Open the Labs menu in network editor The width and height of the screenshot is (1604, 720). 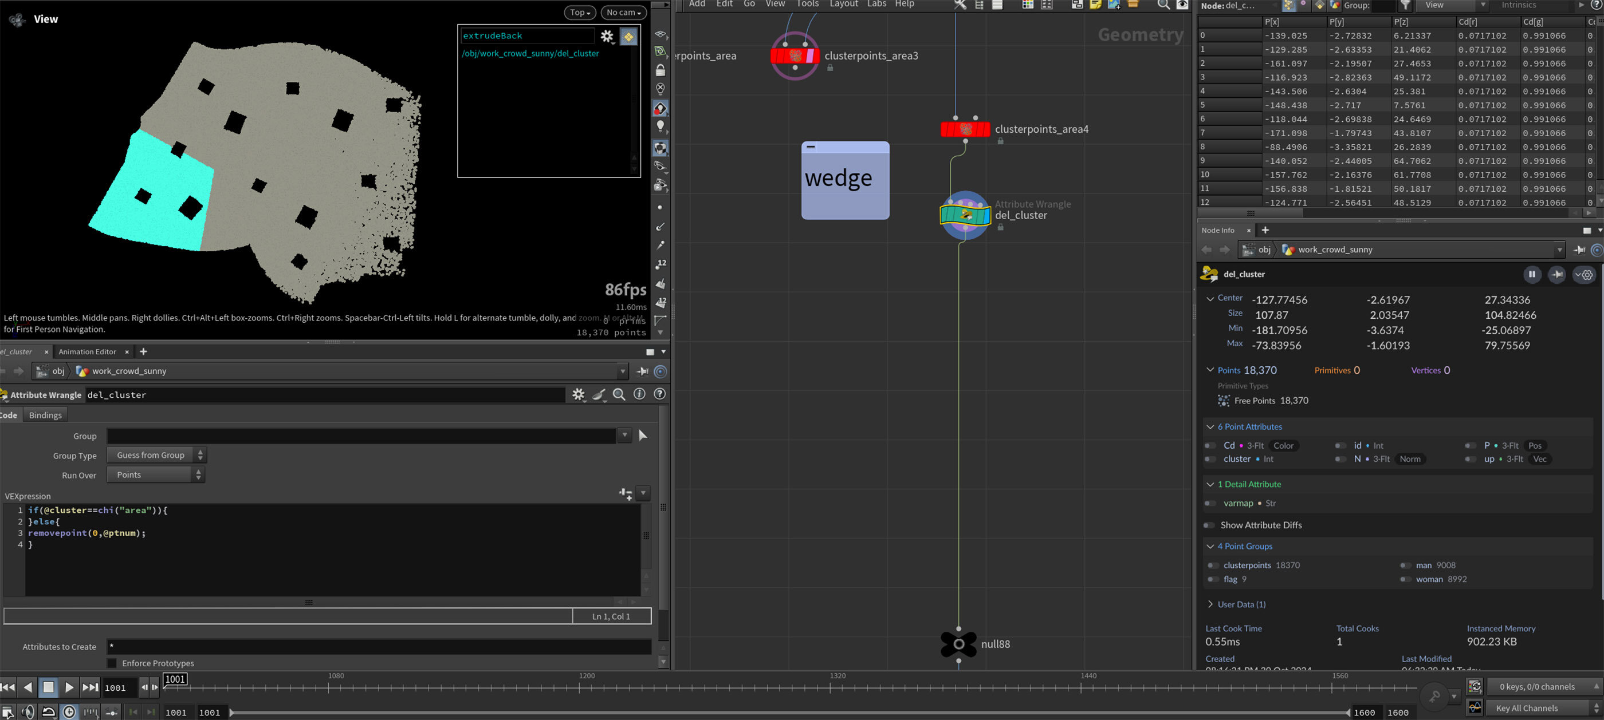click(876, 5)
